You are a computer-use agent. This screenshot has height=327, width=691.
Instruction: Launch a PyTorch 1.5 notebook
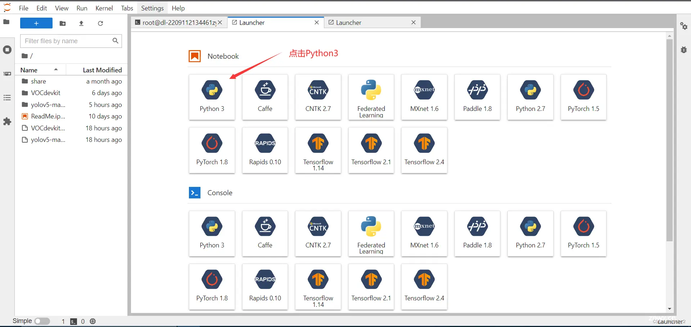(583, 97)
